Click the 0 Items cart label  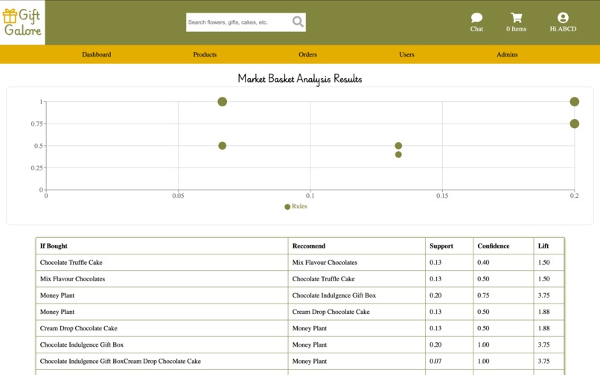pyautogui.click(x=516, y=29)
